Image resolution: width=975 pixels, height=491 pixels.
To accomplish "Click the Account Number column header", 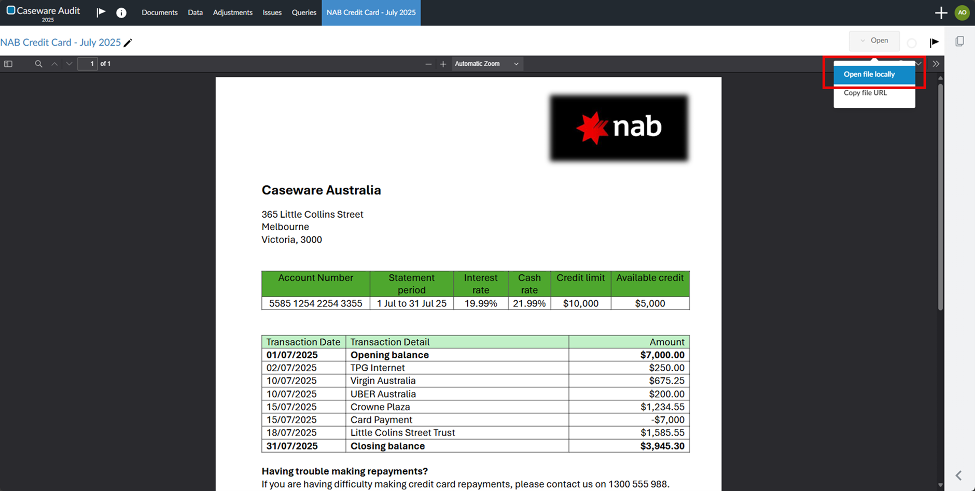I will click(x=315, y=278).
